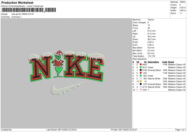Click the snowy swoosh logo in preview

point(67,89)
